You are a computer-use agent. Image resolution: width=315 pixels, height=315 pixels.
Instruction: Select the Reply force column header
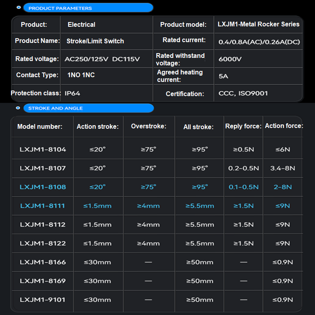pos(243,126)
